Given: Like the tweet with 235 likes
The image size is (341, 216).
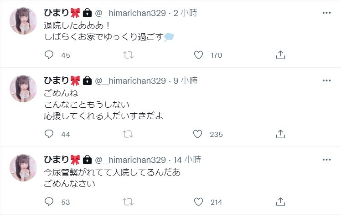Looking at the screenshot, I should 198,134.
